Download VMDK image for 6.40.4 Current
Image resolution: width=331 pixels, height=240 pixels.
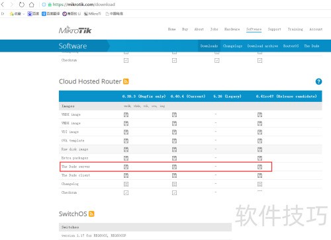pyautogui.click(x=174, y=124)
